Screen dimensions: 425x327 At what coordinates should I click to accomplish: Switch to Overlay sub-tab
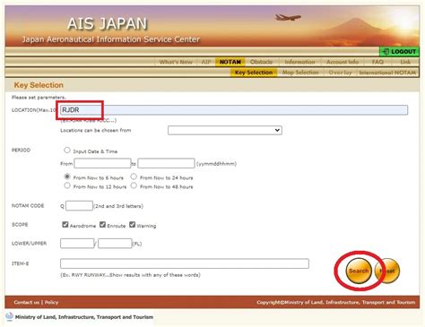click(340, 73)
